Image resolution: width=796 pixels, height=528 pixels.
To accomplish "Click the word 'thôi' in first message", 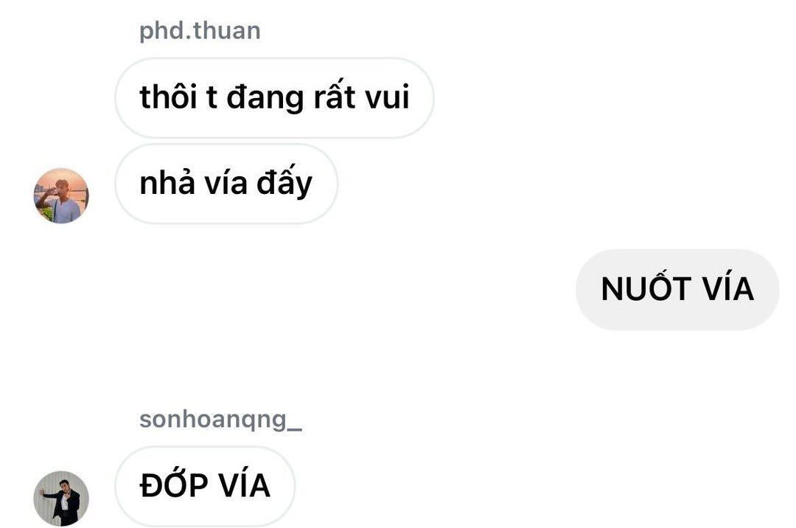I will [169, 97].
